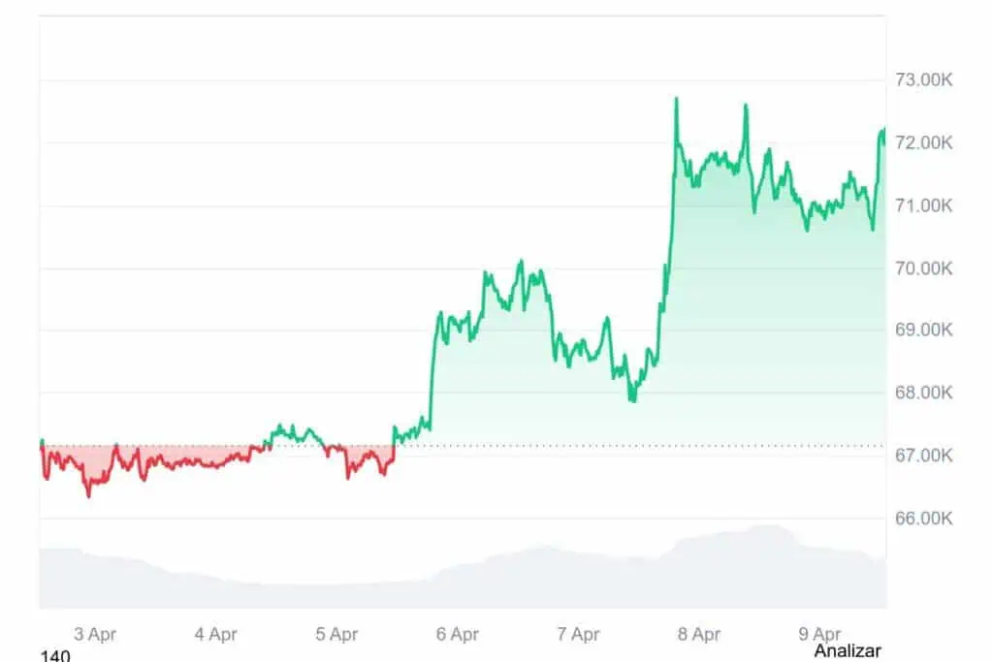Select the 71.00K price axis label

pos(924,205)
